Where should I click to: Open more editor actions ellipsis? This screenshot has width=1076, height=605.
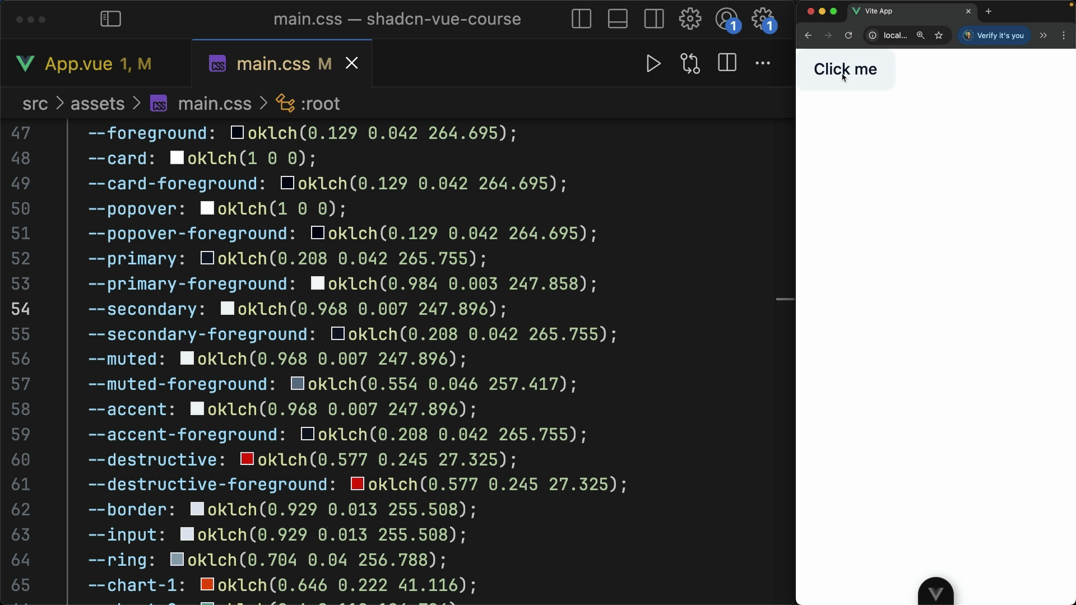tap(763, 63)
